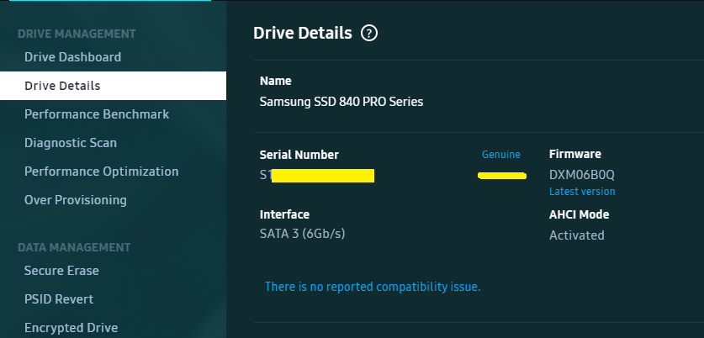Click the DRIVE MANAGEMENT section header
The width and height of the screenshot is (704, 338).
tap(77, 34)
